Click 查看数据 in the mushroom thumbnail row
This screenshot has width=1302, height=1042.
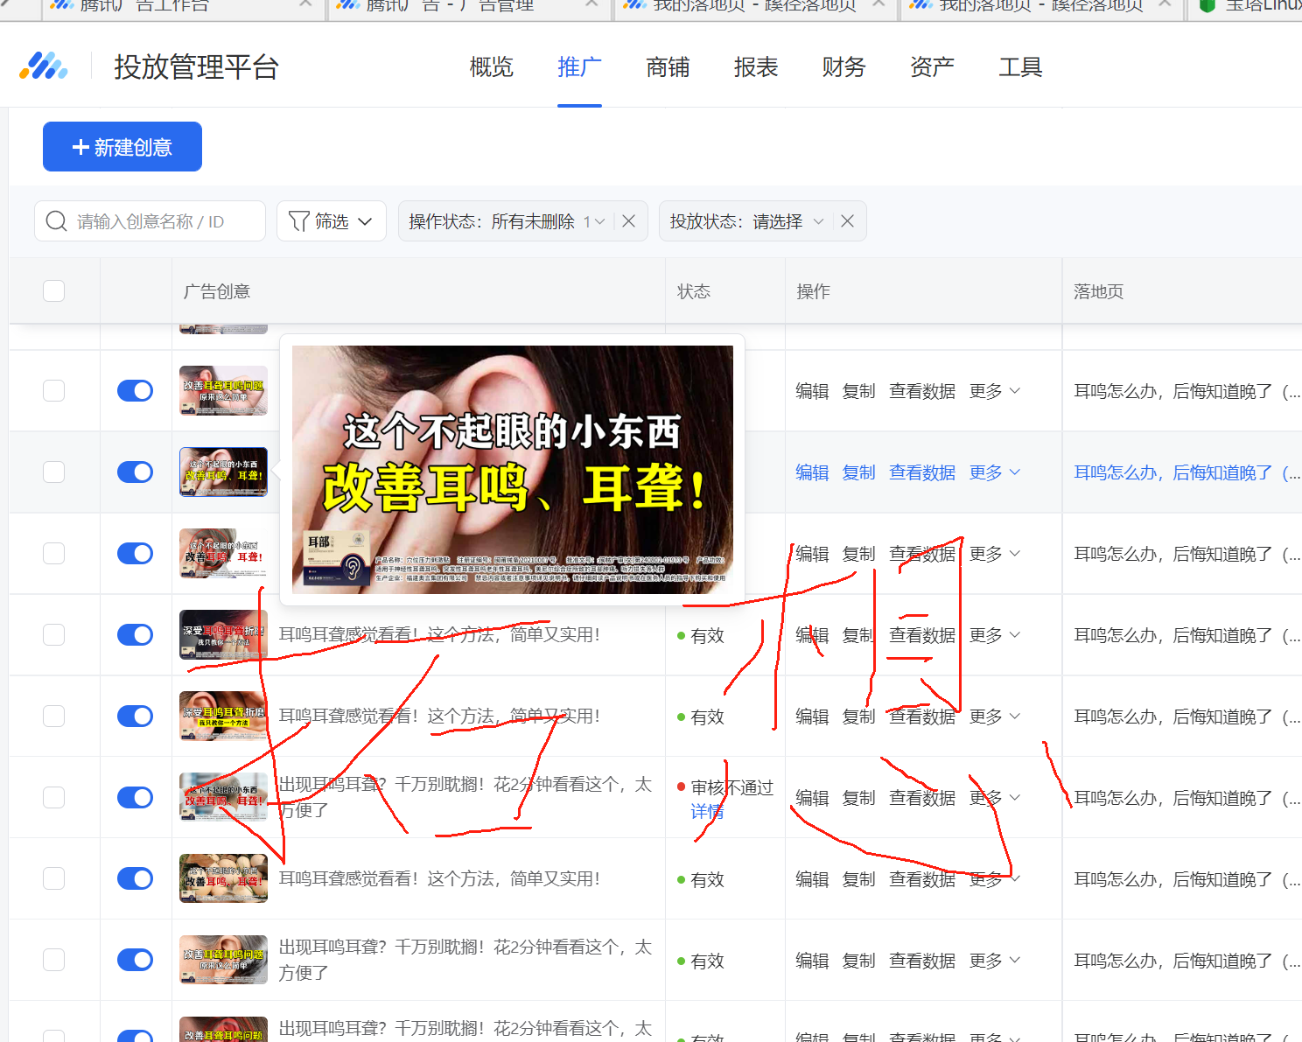(922, 879)
